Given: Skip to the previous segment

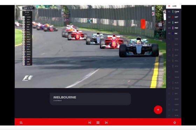Looking at the screenshot, I should point(90,123).
